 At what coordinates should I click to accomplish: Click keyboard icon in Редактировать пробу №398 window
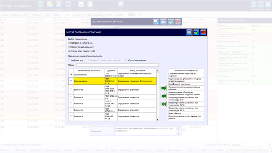tap(163, 22)
